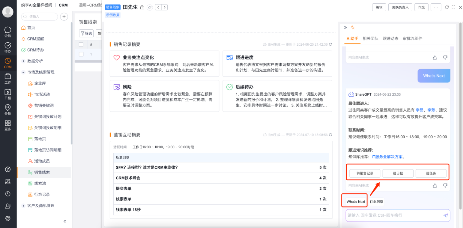Image resolution: width=463 pixels, height=228 pixels.
Task: Click the 外勤 location icon
Action: (x=8, y=109)
